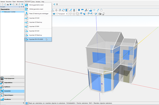Select the first wireframe cube view icon
This screenshot has height=105, width=159.
(71, 14)
